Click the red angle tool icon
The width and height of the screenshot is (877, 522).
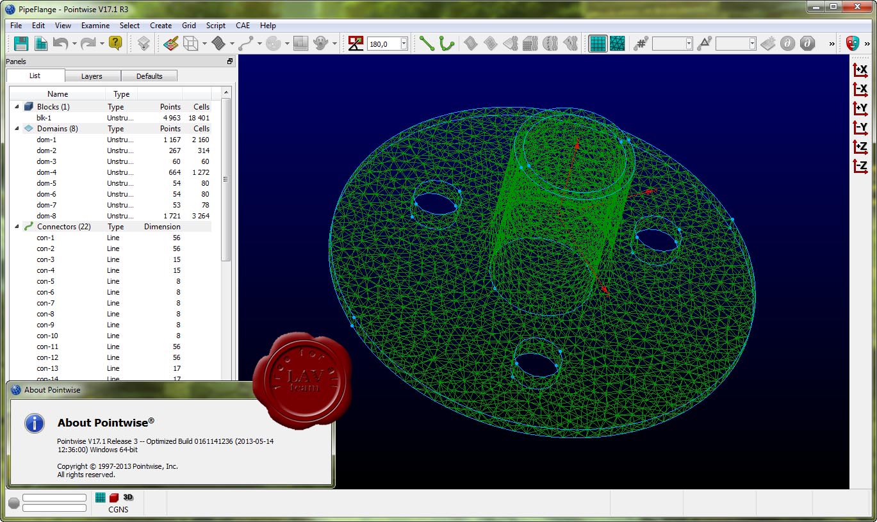pyautogui.click(x=356, y=43)
